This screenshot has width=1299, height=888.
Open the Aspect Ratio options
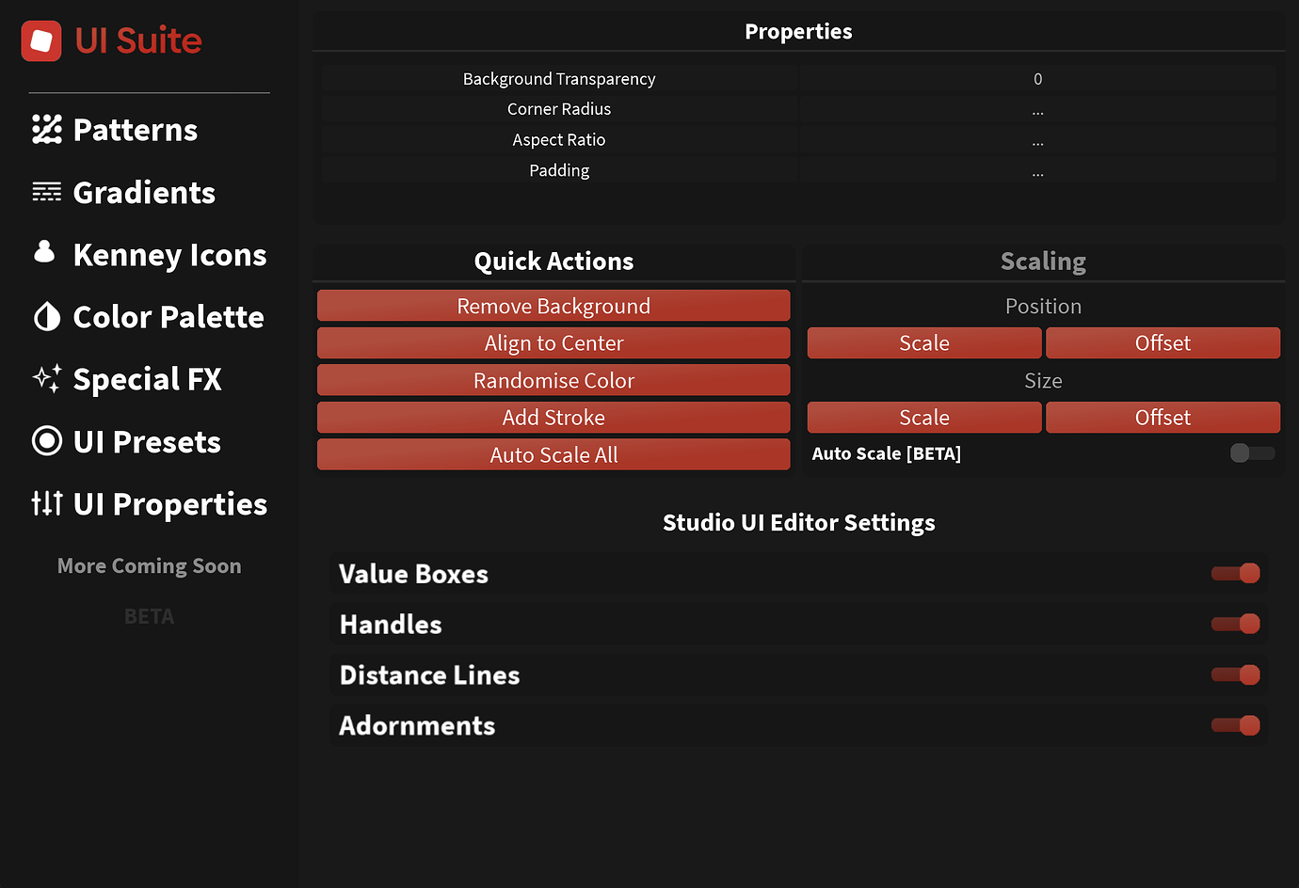[x=1037, y=139]
